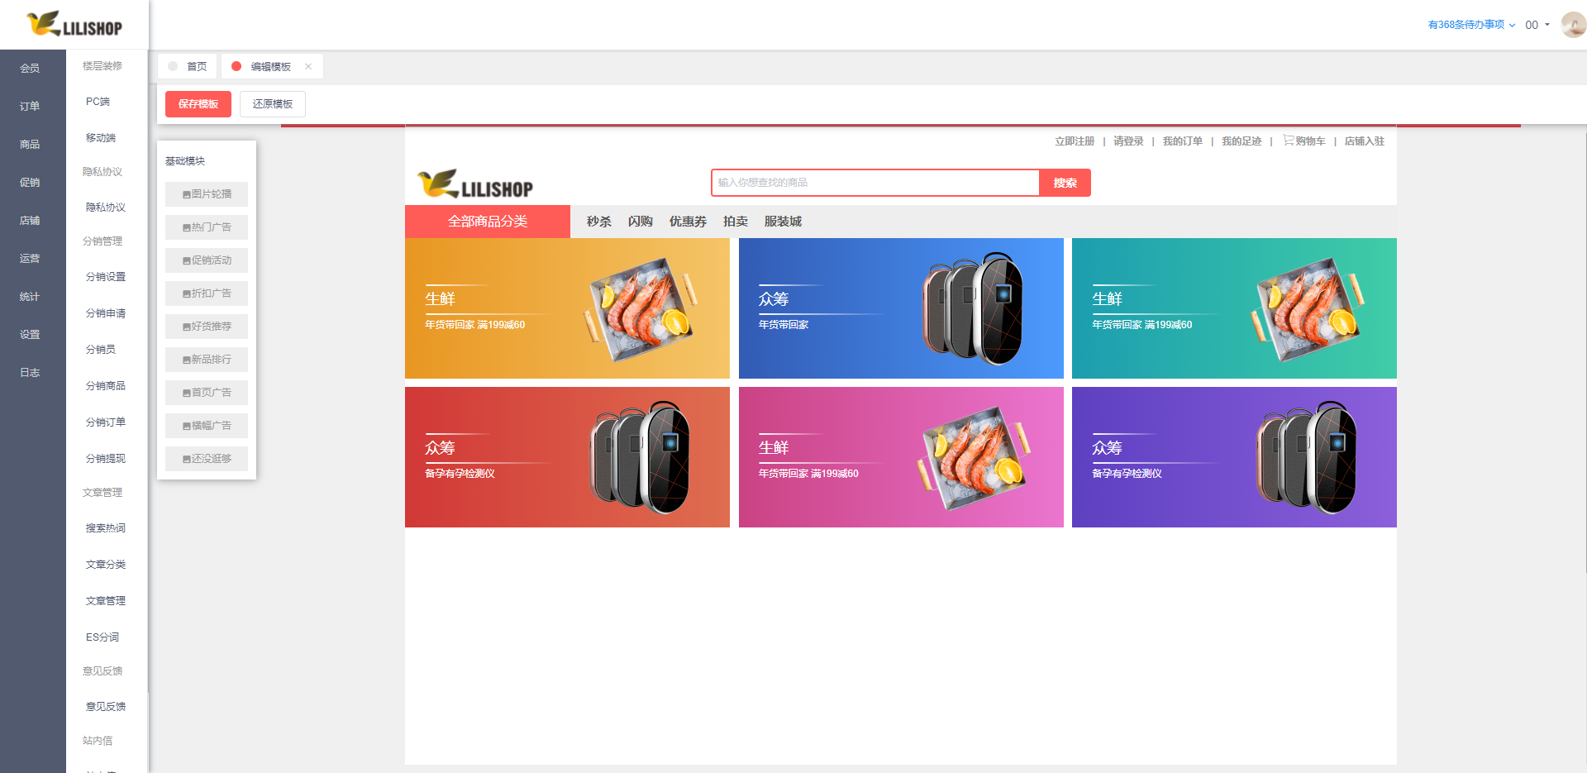This screenshot has width=1587, height=773.
Task: Open the 订单 main menu
Action: tap(30, 106)
